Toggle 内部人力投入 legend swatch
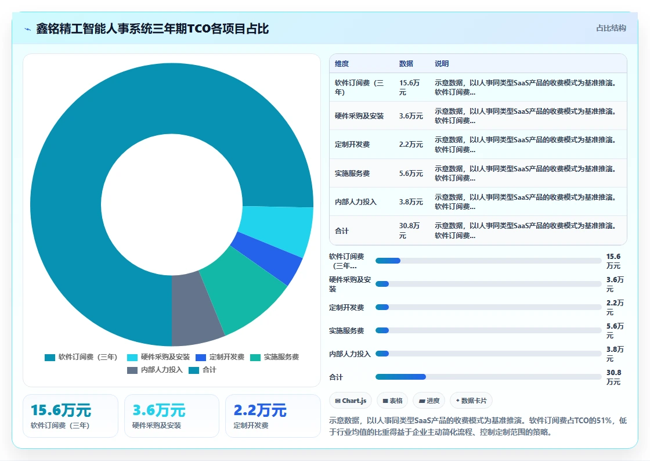The width and height of the screenshot is (650, 461). pyautogui.click(x=132, y=370)
